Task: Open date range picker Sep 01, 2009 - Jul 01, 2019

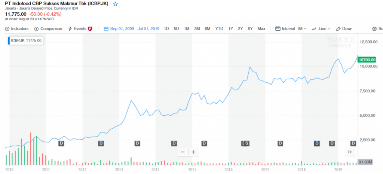Action: (x=132, y=28)
